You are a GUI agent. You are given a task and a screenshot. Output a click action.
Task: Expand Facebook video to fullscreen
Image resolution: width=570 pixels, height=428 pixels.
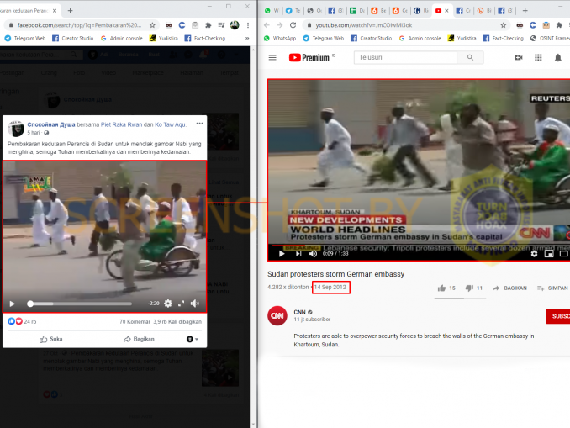pyautogui.click(x=182, y=304)
